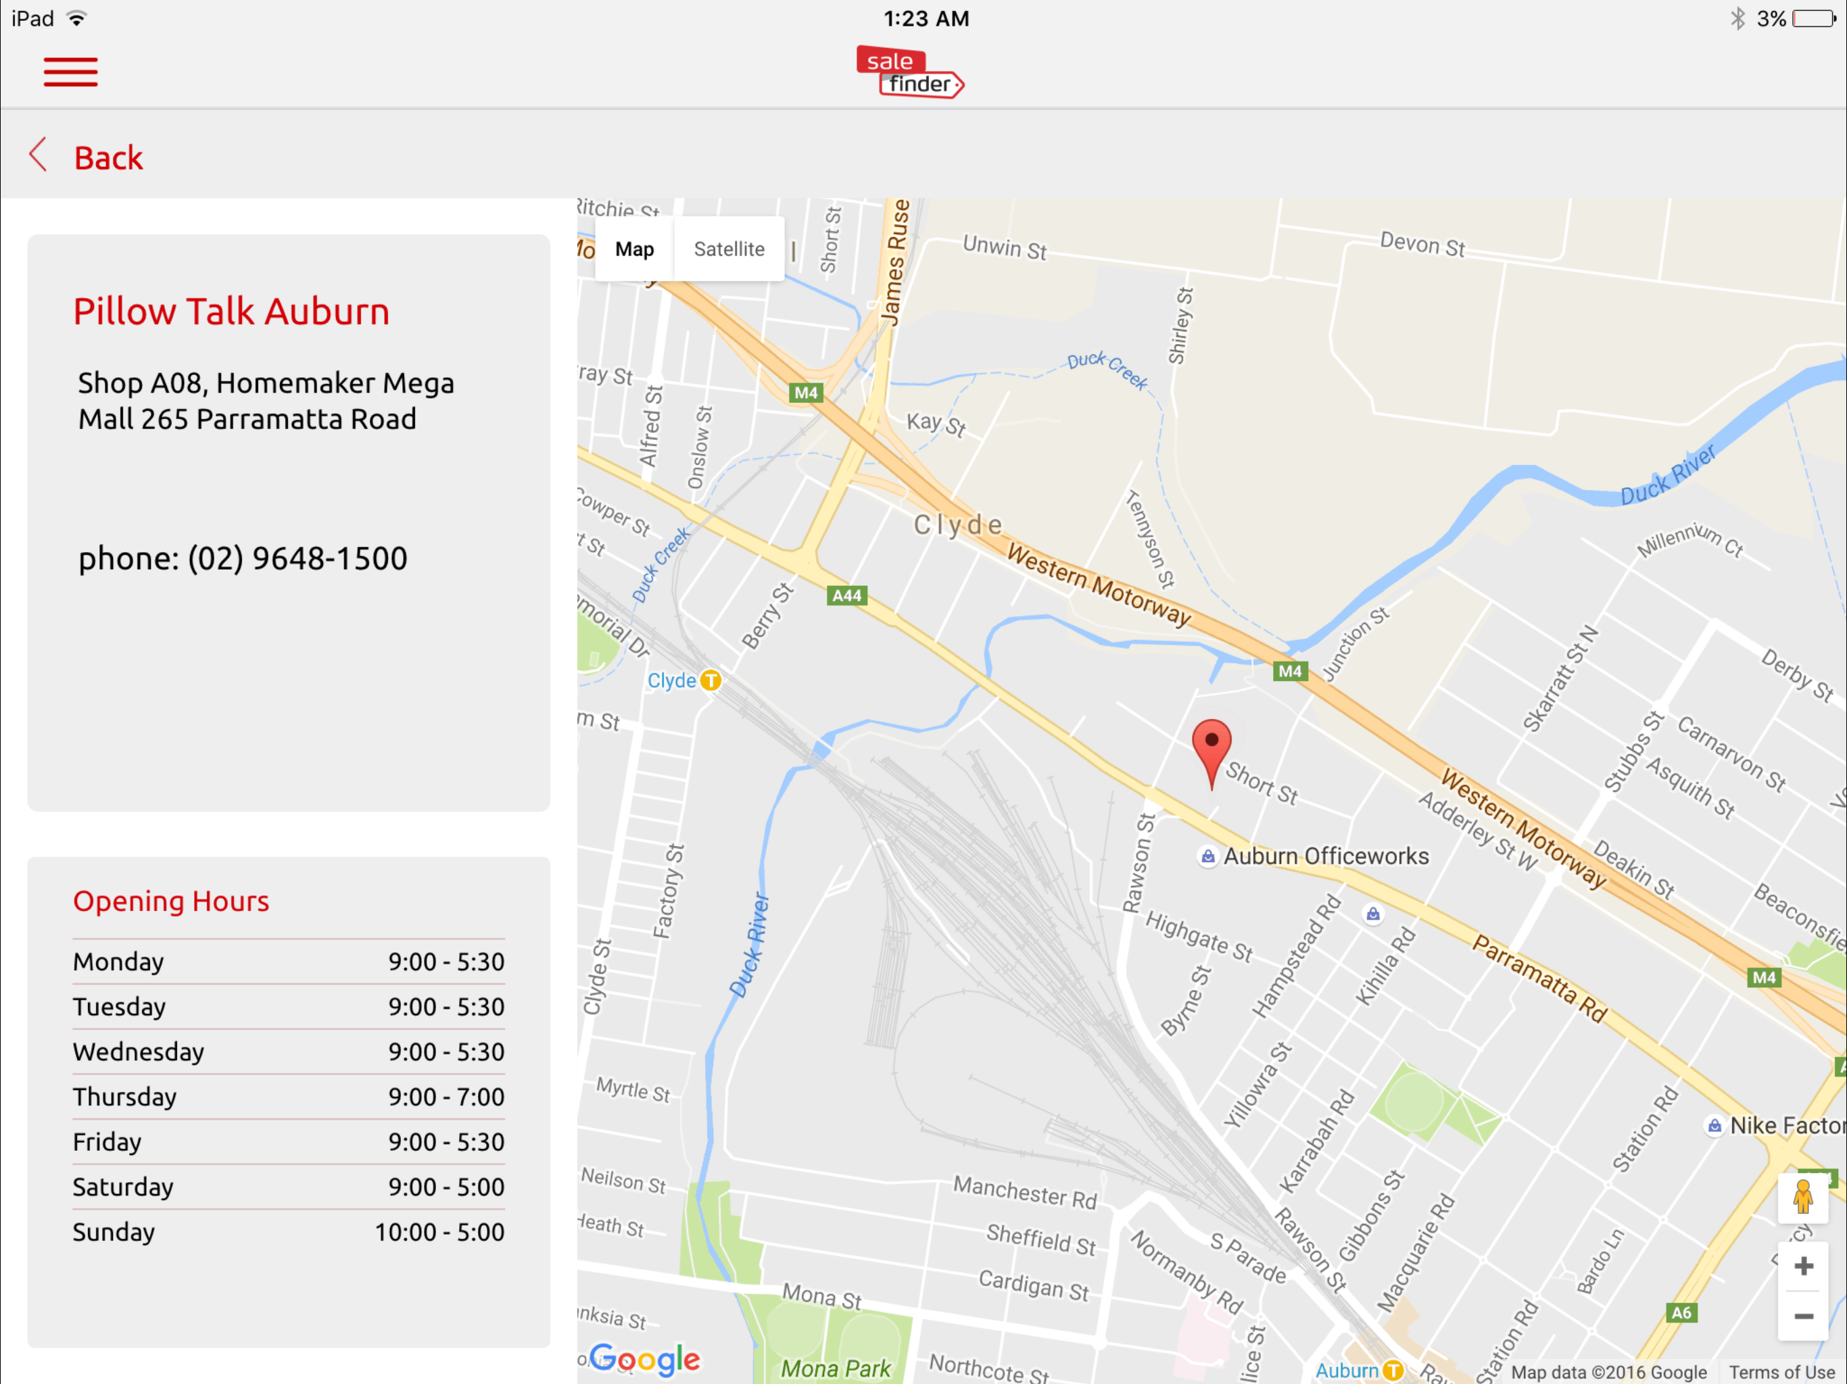The height and width of the screenshot is (1384, 1847).
Task: Open the hamburger menu
Action: coord(71,72)
